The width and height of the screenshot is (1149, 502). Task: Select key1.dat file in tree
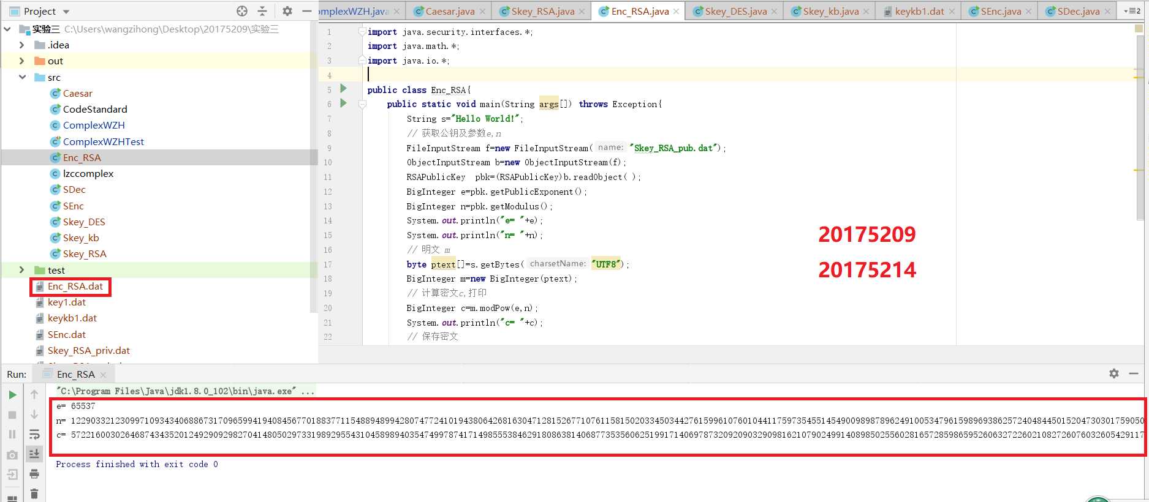66,302
